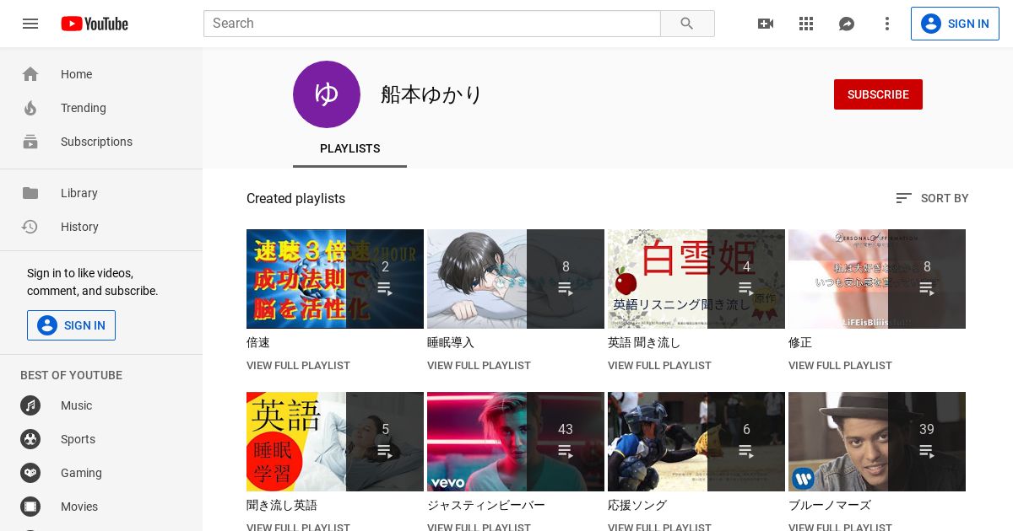Screen dimensions: 1013x531
Task: Click SIGN IN button in sidebar
Action: click(71, 325)
